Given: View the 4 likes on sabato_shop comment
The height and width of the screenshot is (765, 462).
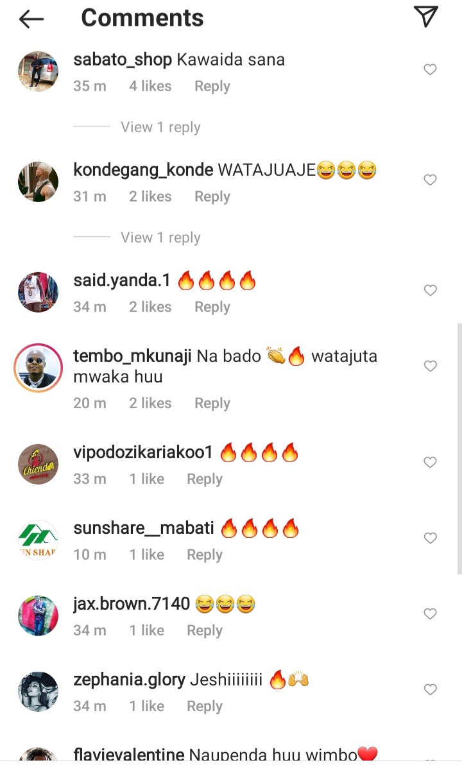Looking at the screenshot, I should tap(150, 87).
